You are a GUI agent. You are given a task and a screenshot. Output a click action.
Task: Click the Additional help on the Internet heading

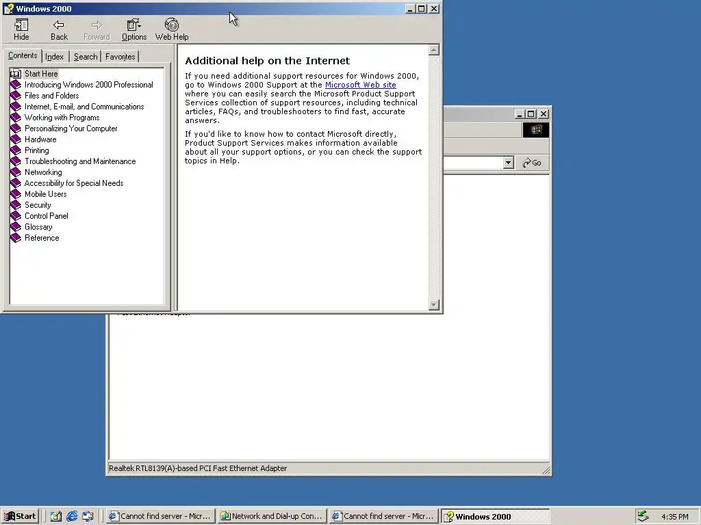click(268, 61)
